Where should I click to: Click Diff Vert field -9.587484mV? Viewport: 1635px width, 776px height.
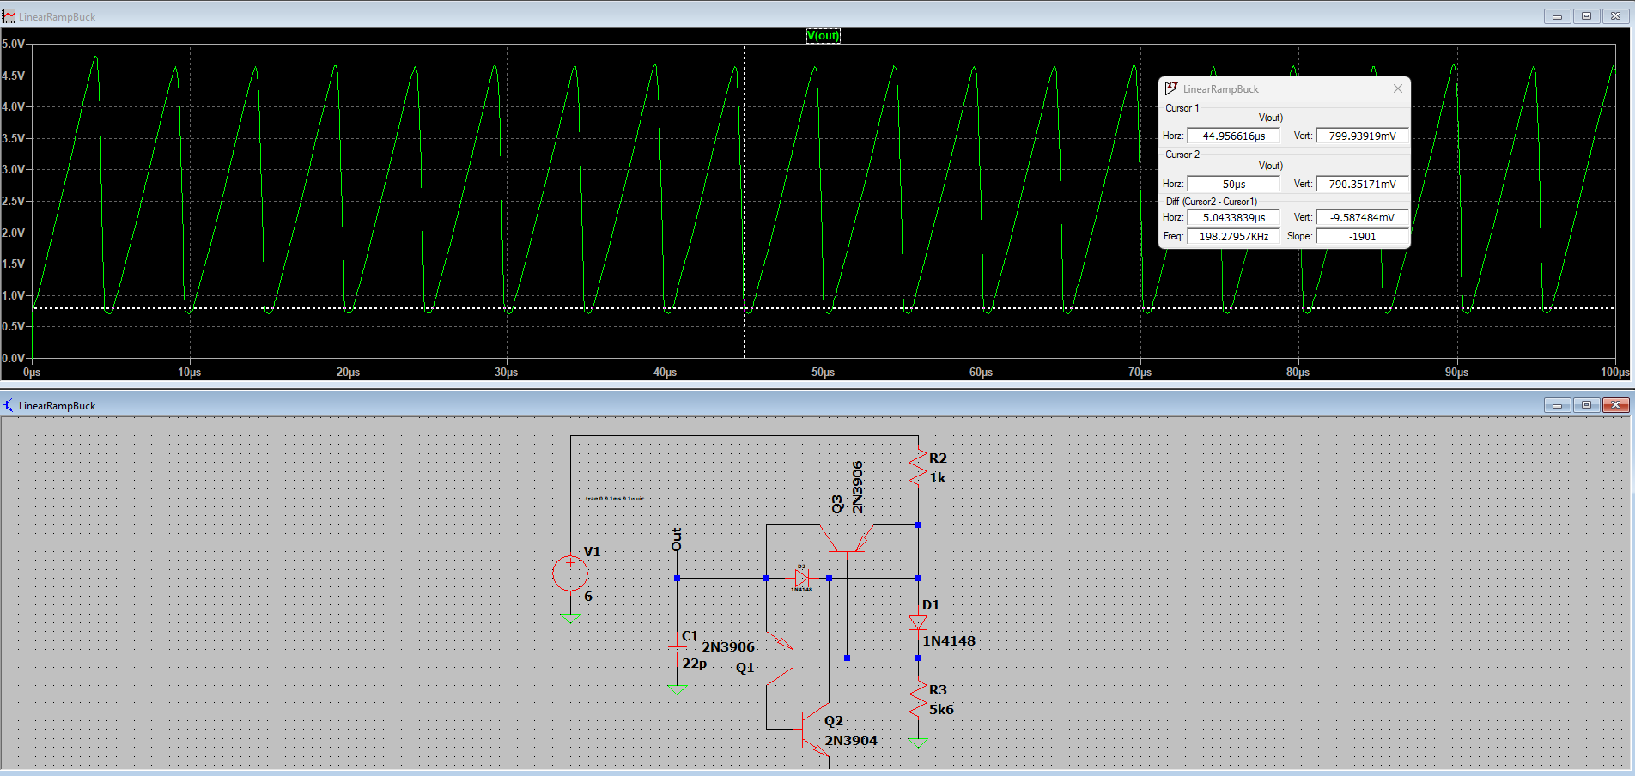[x=1362, y=217]
